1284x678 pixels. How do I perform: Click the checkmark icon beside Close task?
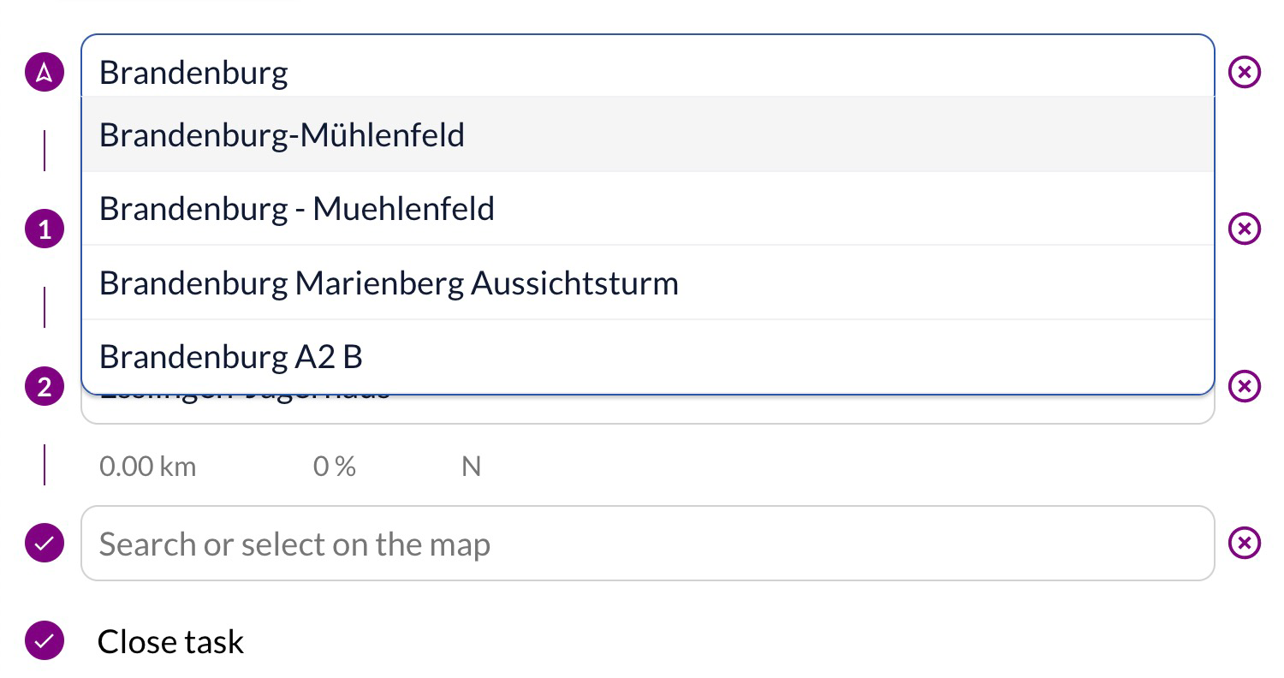coord(45,640)
